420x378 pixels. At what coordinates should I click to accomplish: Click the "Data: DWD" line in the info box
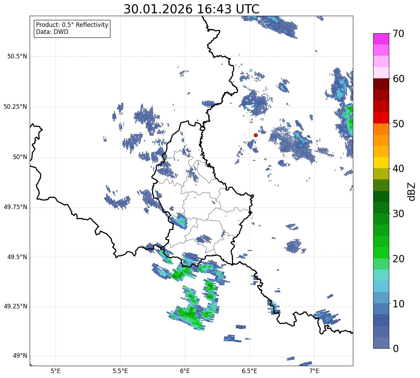pos(52,32)
